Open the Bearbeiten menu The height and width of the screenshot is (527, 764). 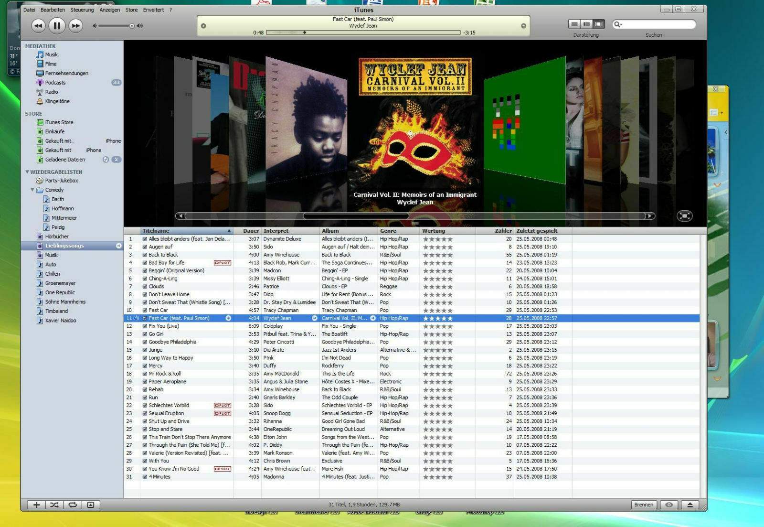pos(53,10)
